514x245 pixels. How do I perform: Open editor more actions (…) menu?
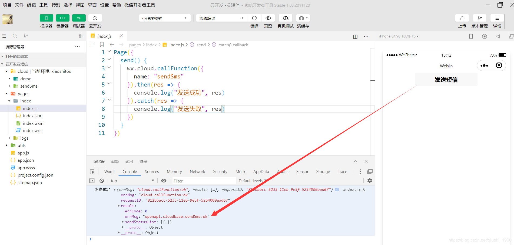click(366, 37)
